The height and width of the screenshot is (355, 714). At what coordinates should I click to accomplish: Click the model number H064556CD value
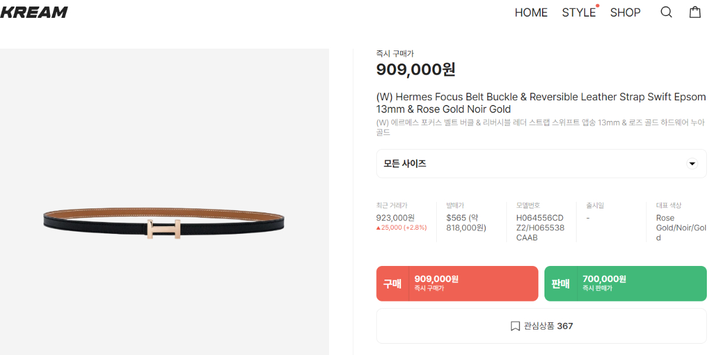click(x=540, y=227)
